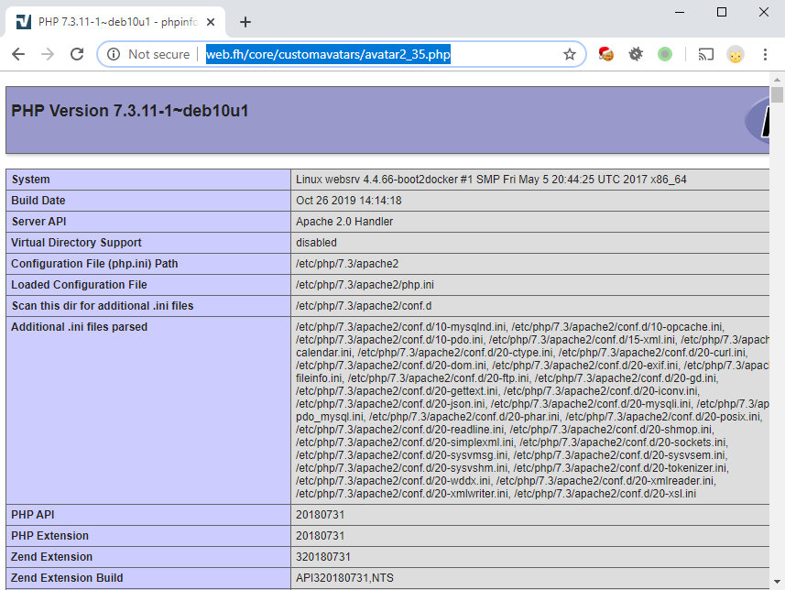The width and height of the screenshot is (785, 590).
Task: Click the Not secure label text
Action: coord(158,54)
